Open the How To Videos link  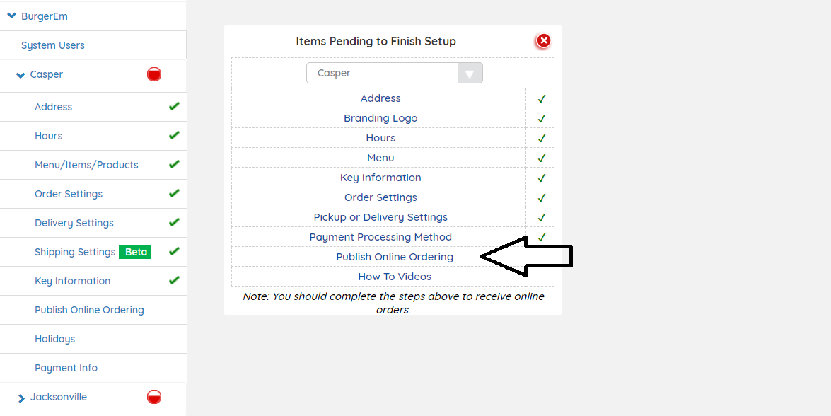coord(394,277)
